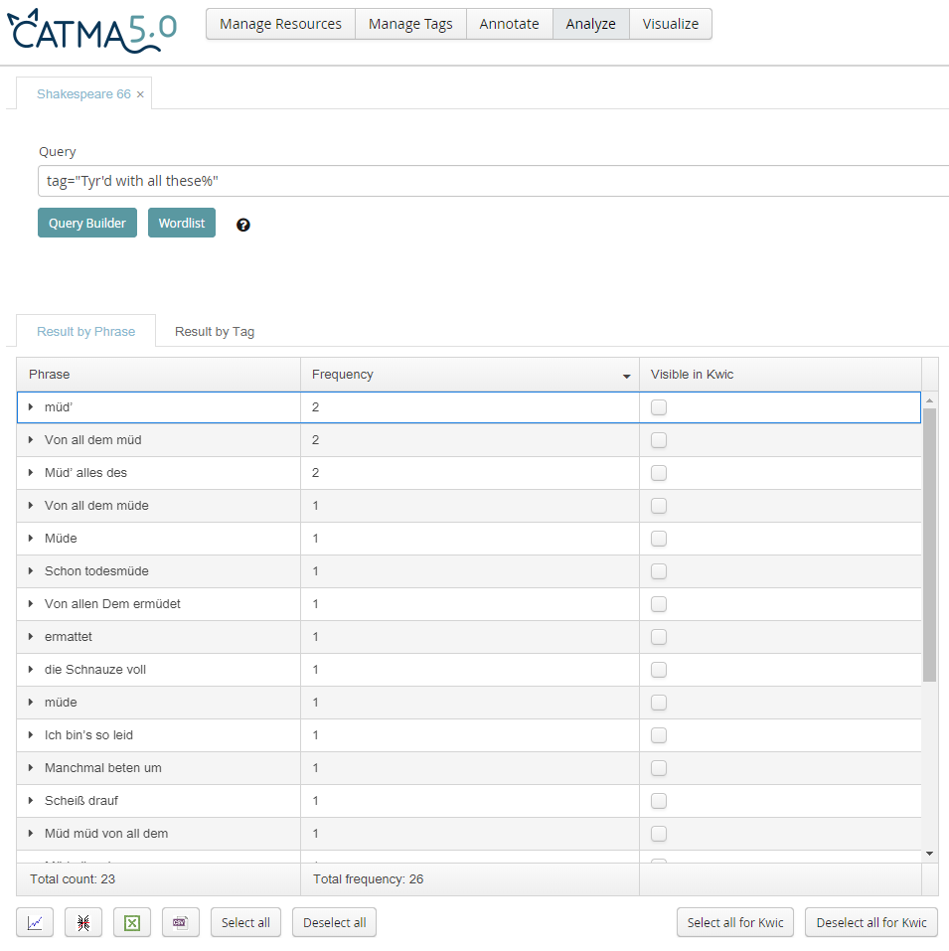Click the double tree visualization icon
Image resolution: width=949 pixels, height=951 pixels.
(x=83, y=922)
